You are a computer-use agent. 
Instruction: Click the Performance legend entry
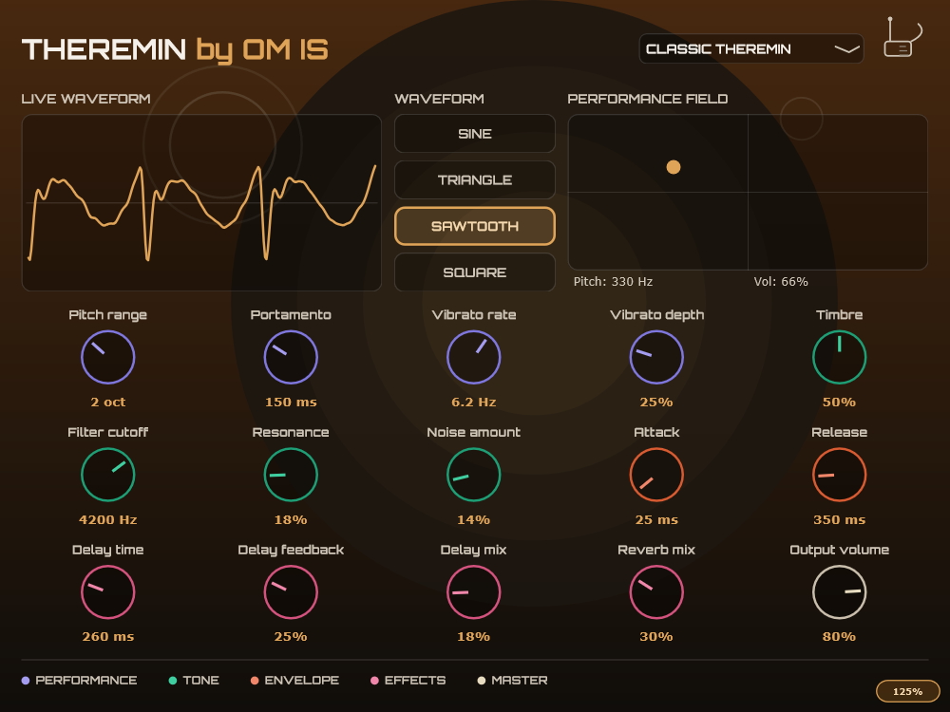pyautogui.click(x=80, y=681)
